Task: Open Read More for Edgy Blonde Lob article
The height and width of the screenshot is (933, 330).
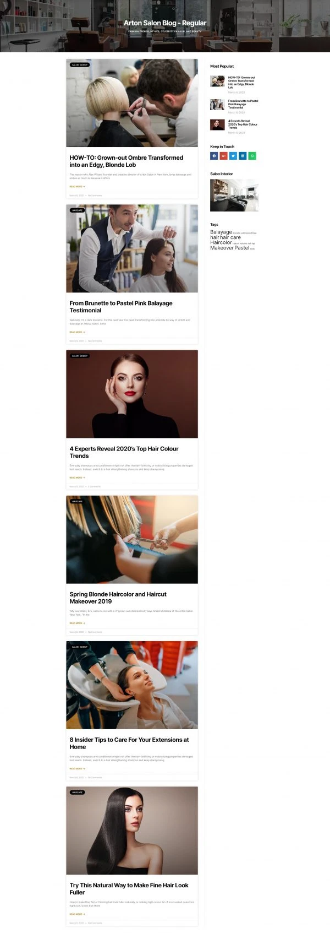Action: (x=77, y=187)
